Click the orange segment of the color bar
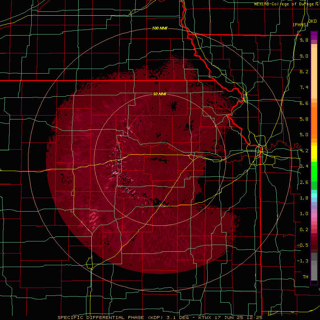 (314, 122)
